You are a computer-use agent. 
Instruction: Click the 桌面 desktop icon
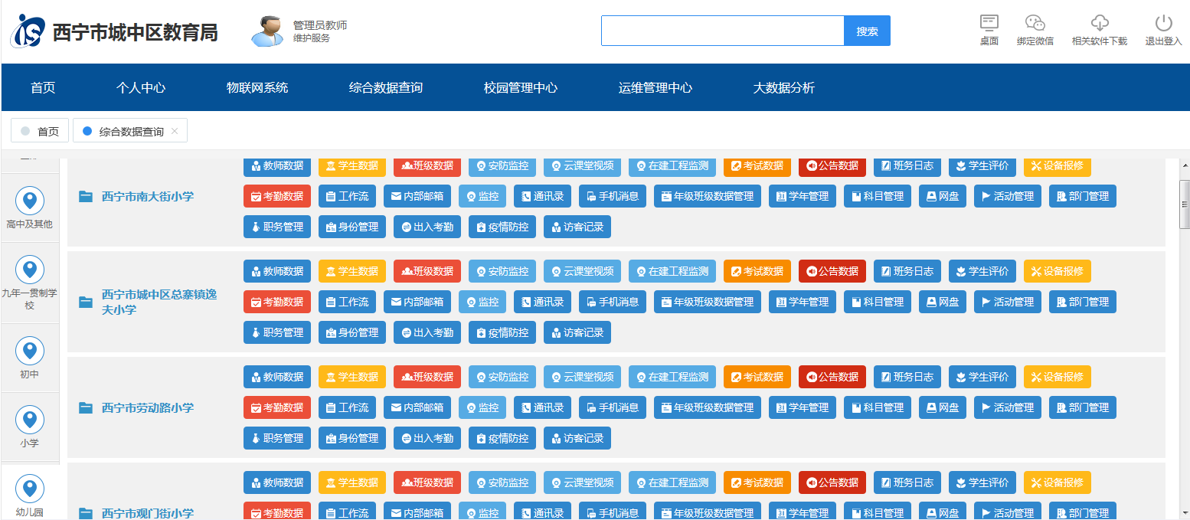(x=989, y=23)
